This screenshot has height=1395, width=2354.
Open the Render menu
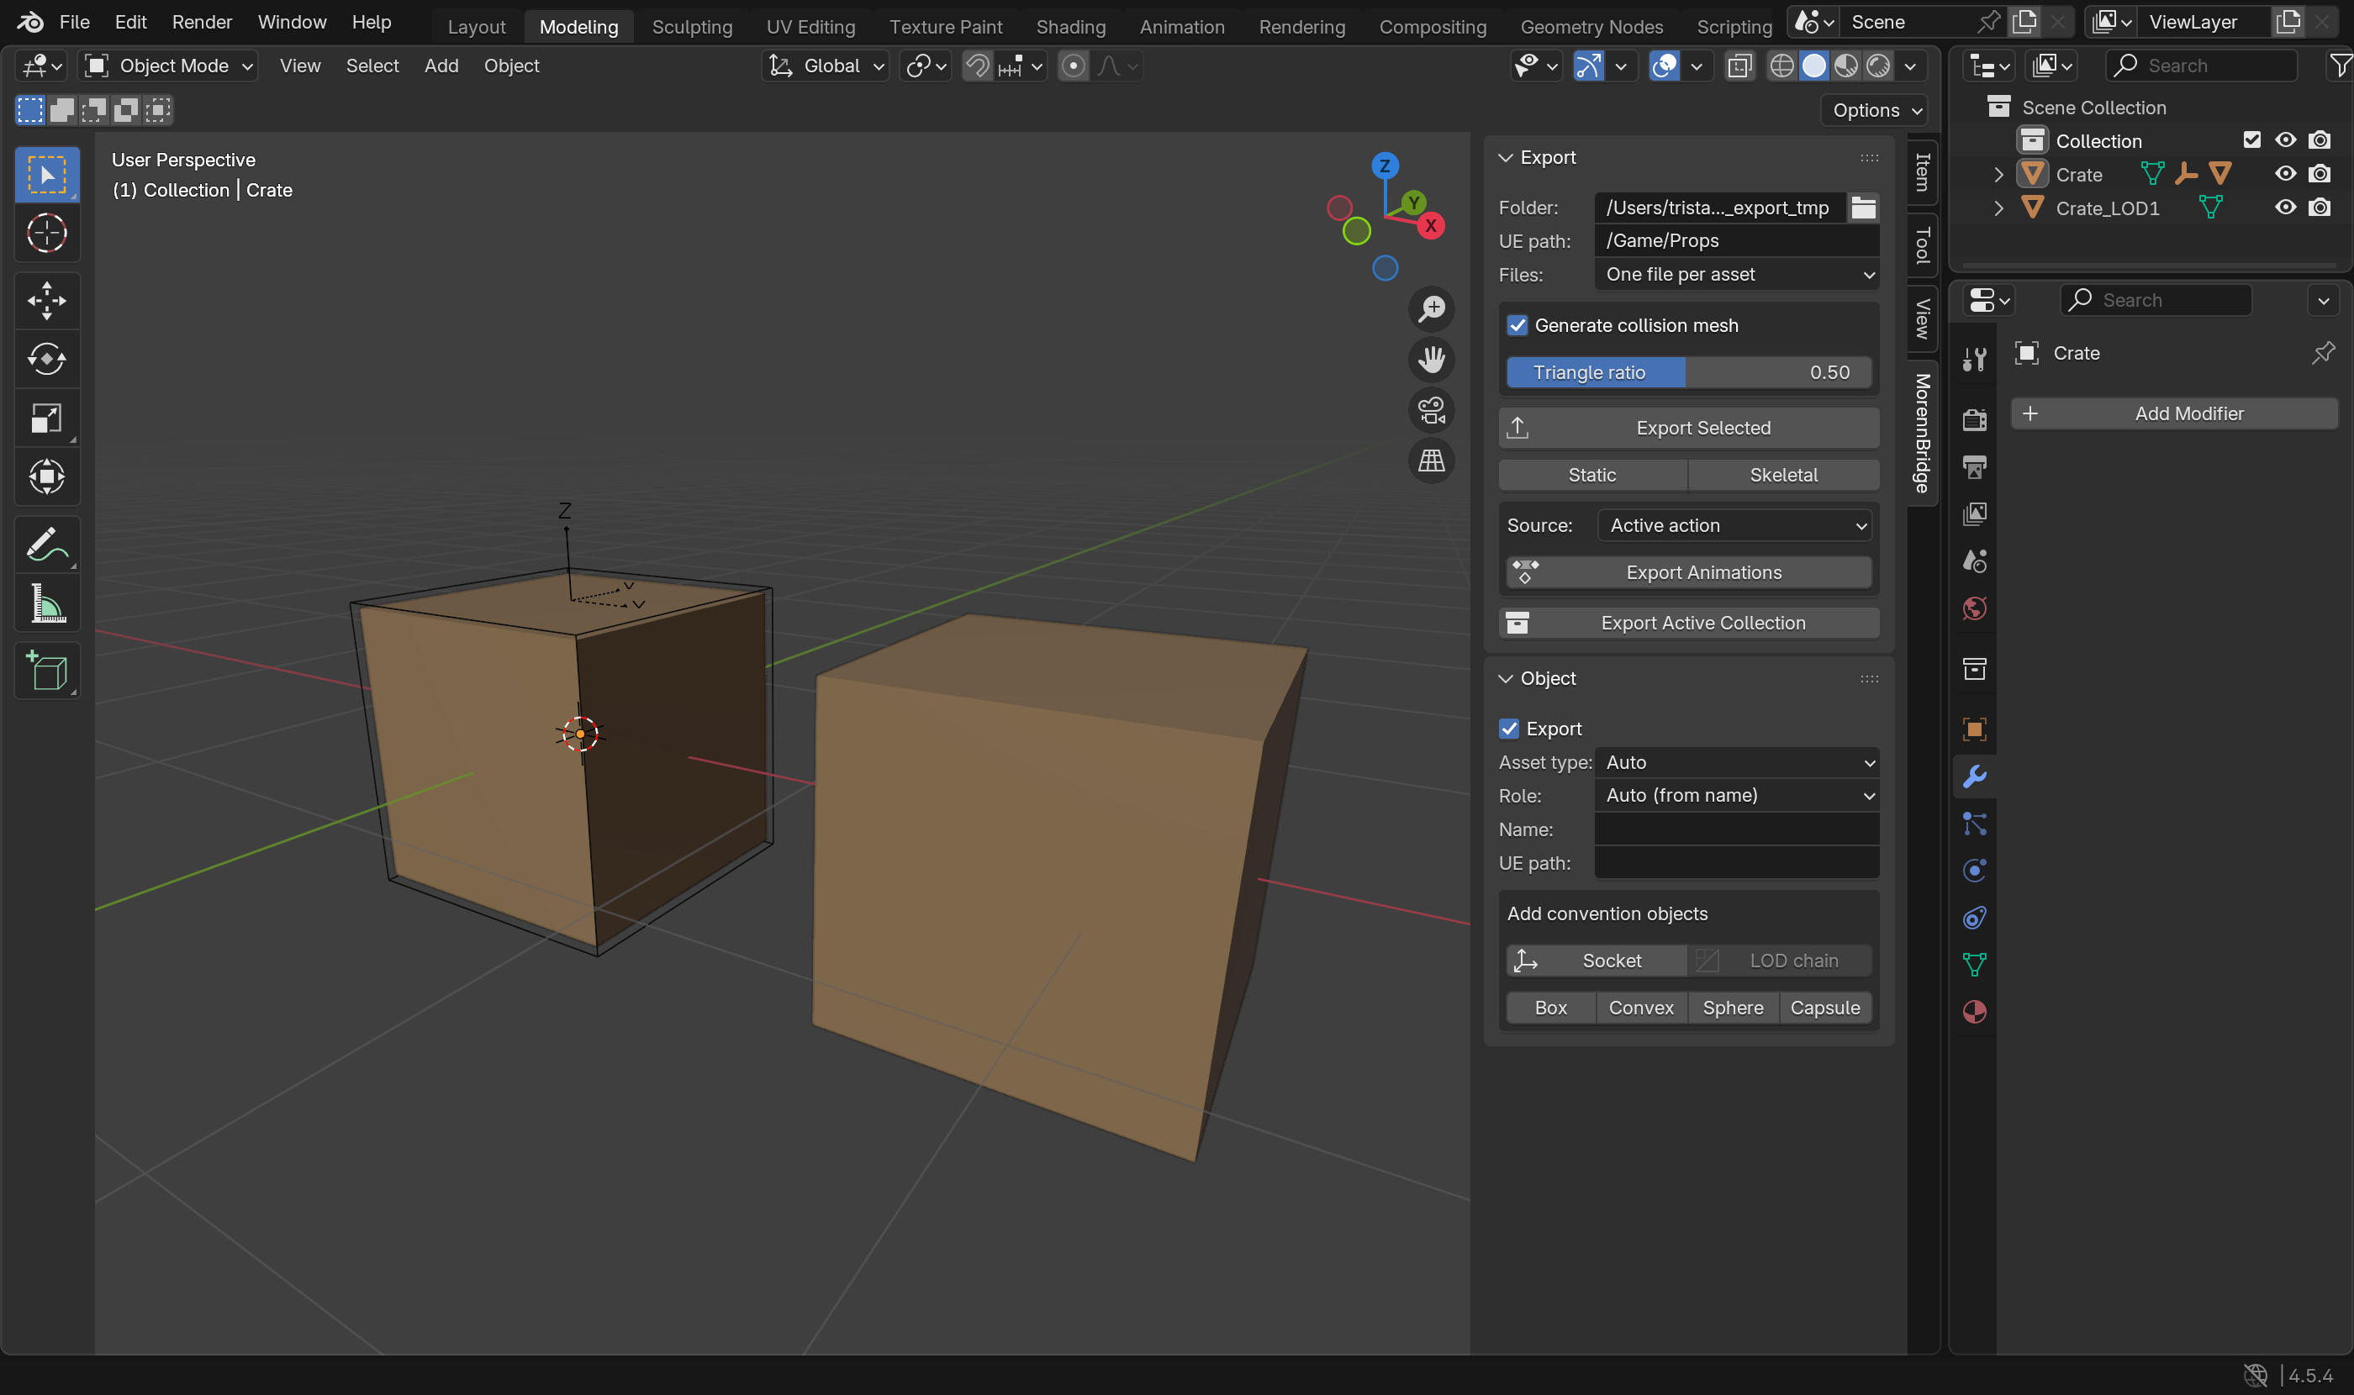click(201, 22)
